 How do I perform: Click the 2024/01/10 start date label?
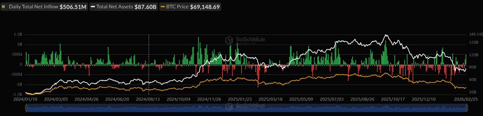25,99
